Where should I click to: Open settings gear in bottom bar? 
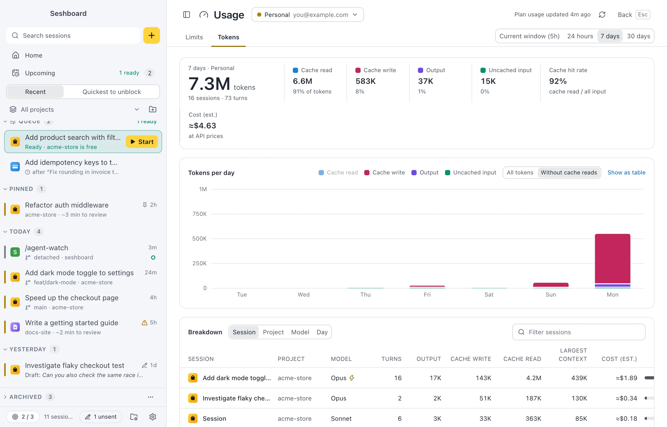pos(153,417)
